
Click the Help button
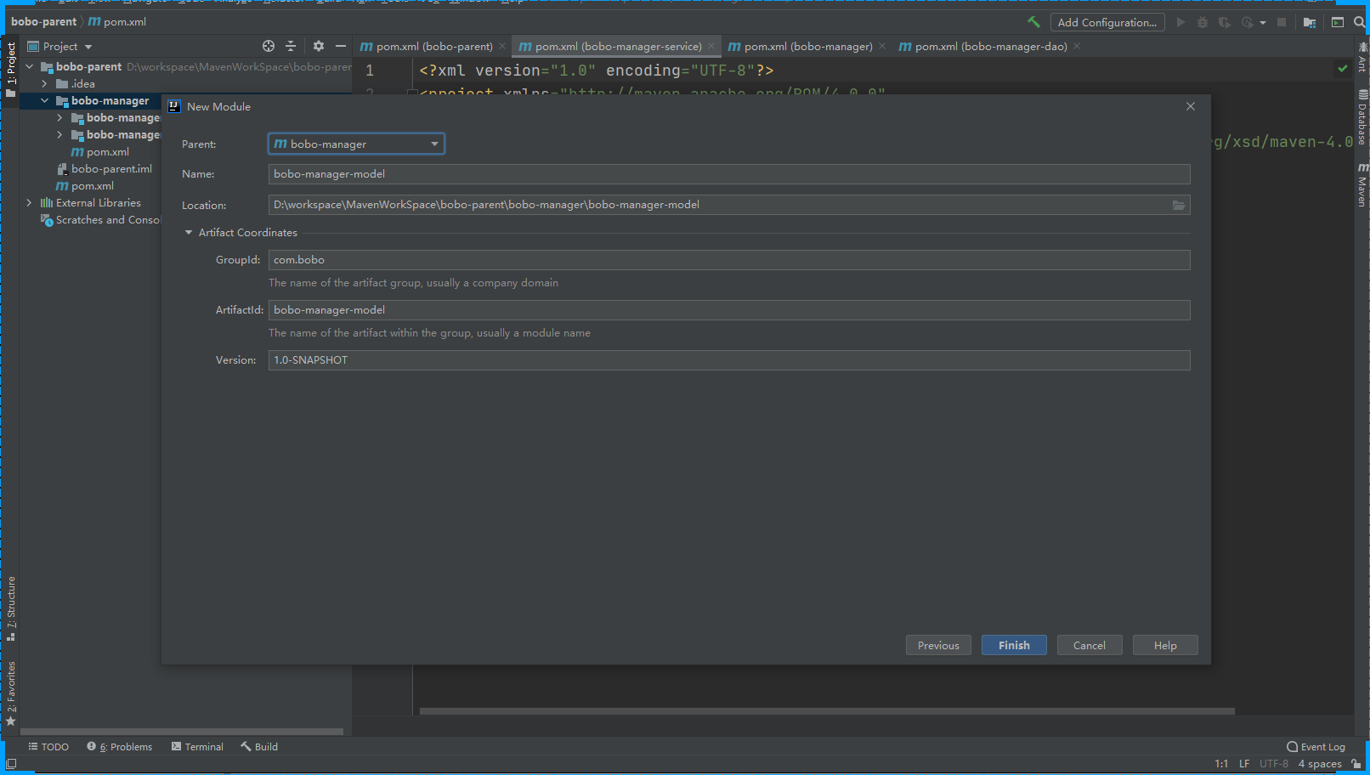(x=1165, y=645)
